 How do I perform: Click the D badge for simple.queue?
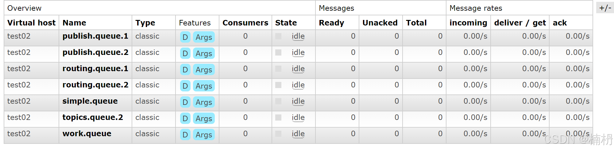click(185, 102)
